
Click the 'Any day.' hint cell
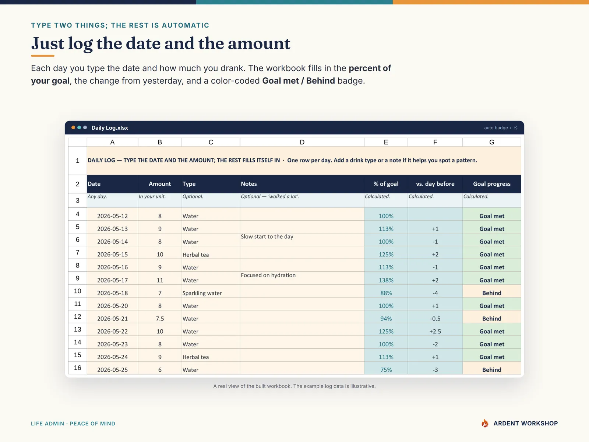pos(112,200)
